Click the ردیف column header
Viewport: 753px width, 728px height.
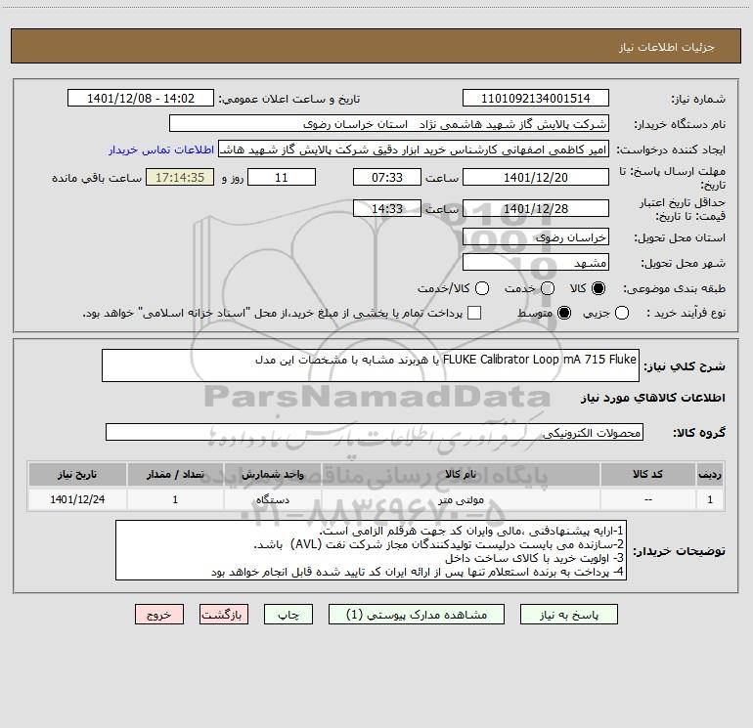710,475
